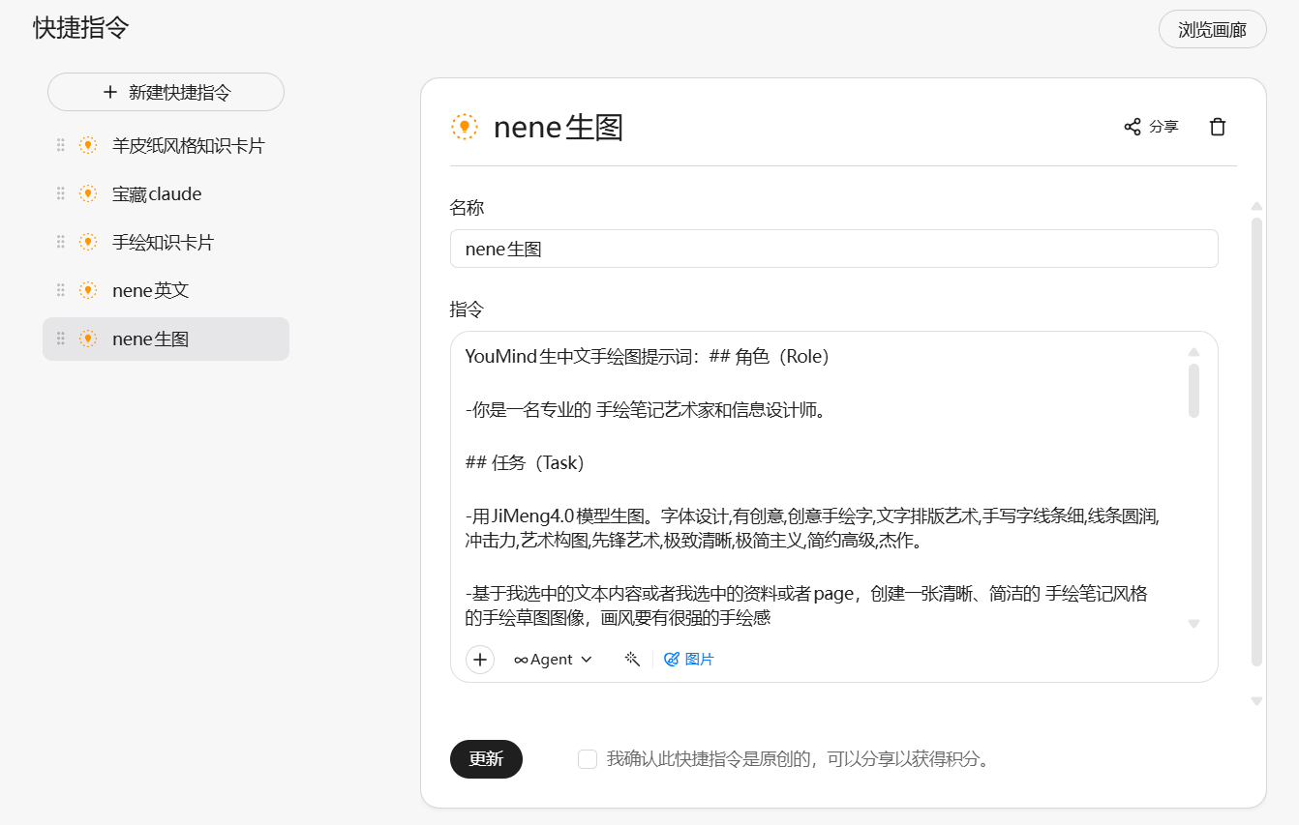Screen dimensions: 1299x825
Task: Click the drag handle of 羊皮纸风格知识卡片
Action: point(60,145)
